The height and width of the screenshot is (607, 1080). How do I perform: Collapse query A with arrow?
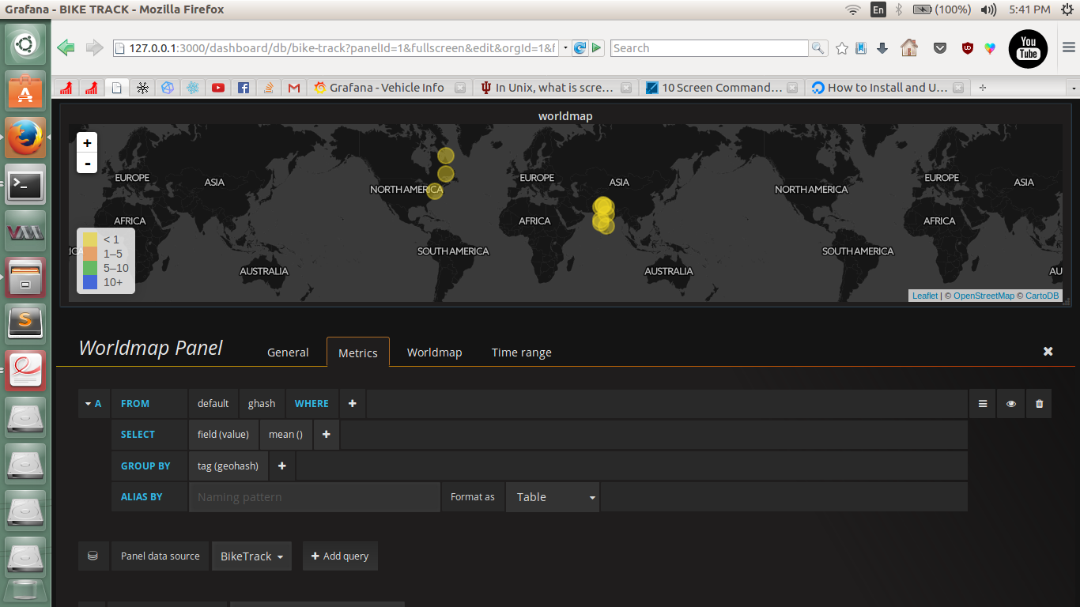[x=87, y=404]
